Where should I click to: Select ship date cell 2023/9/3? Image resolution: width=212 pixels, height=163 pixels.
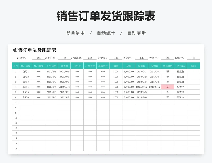142,82
